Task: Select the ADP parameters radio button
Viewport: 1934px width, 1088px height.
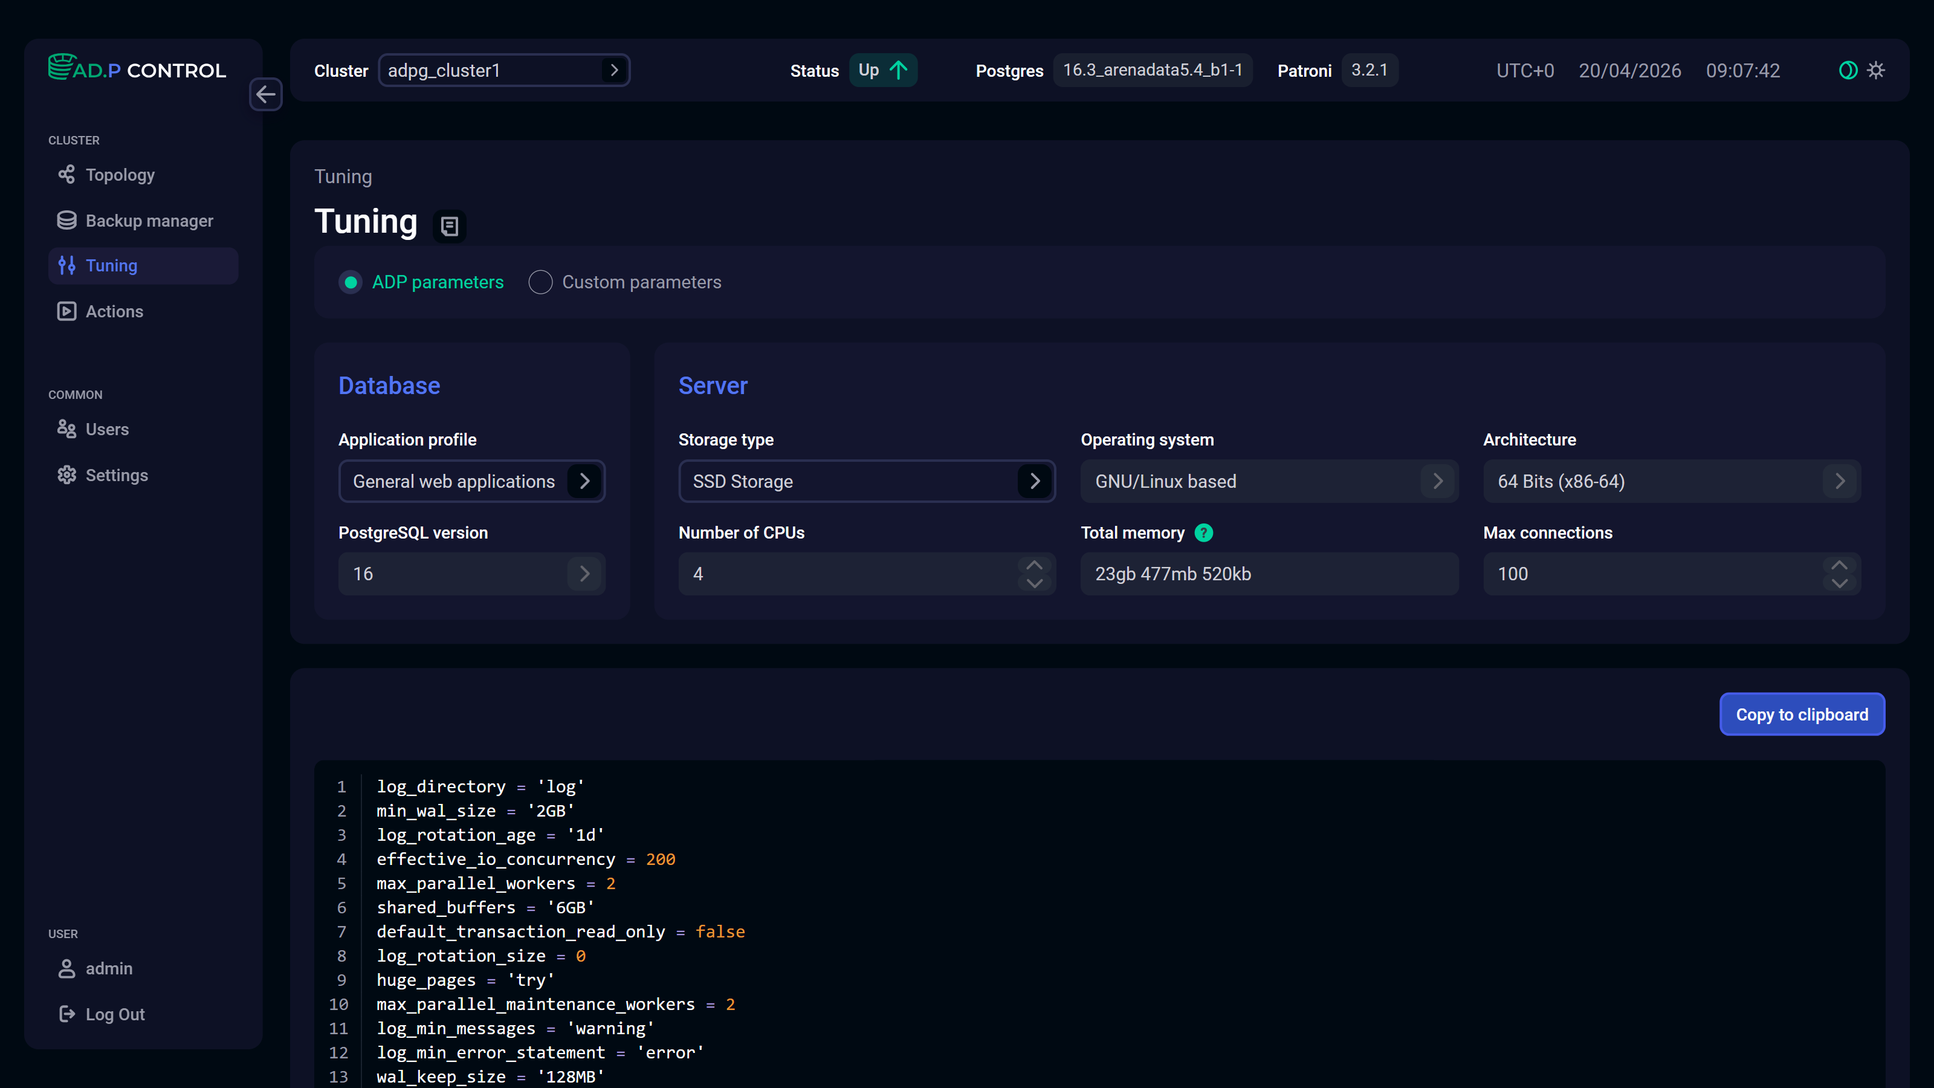Action: click(351, 282)
